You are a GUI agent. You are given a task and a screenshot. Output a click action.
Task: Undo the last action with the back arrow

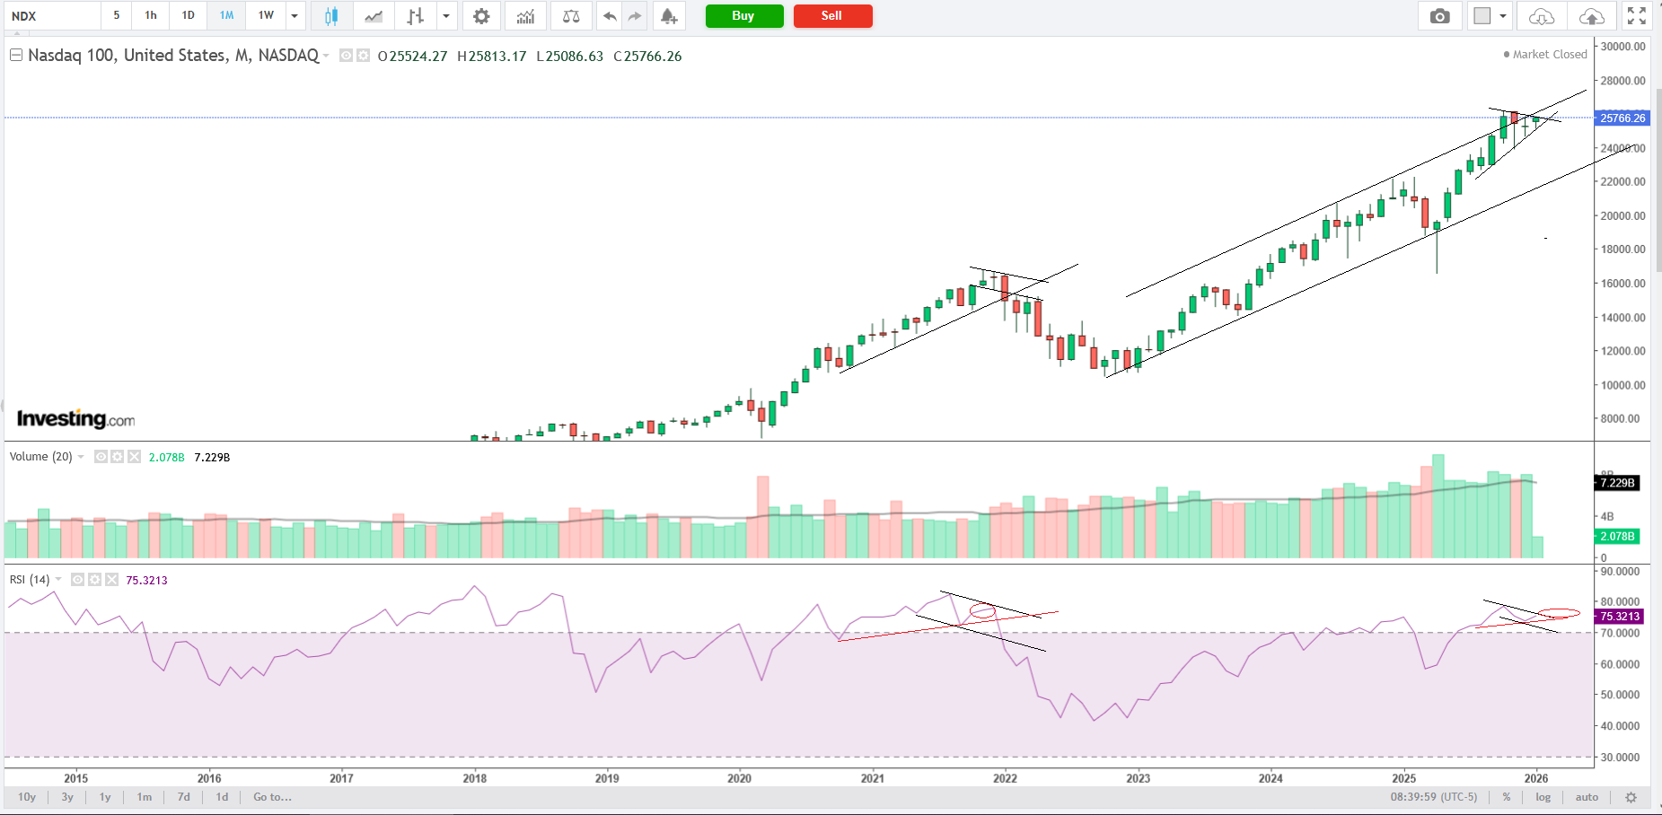pyautogui.click(x=610, y=16)
